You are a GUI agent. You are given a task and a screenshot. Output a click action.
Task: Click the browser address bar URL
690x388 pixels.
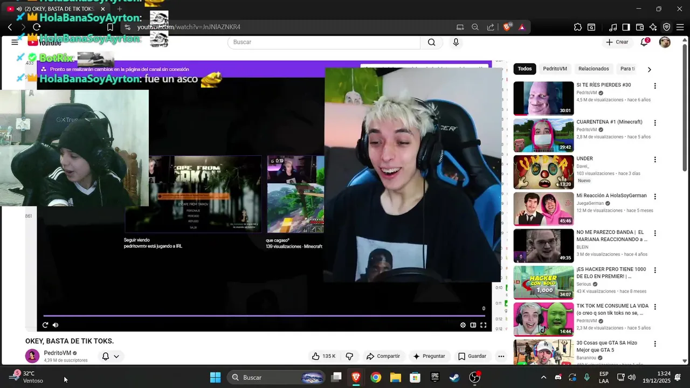[189, 27]
